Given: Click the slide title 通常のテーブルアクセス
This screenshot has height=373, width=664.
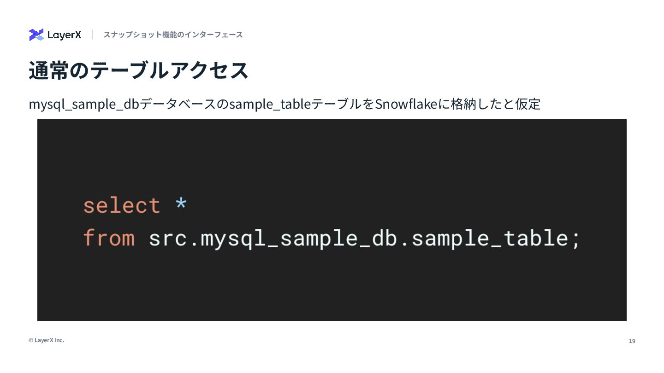Looking at the screenshot, I should pyautogui.click(x=138, y=70).
